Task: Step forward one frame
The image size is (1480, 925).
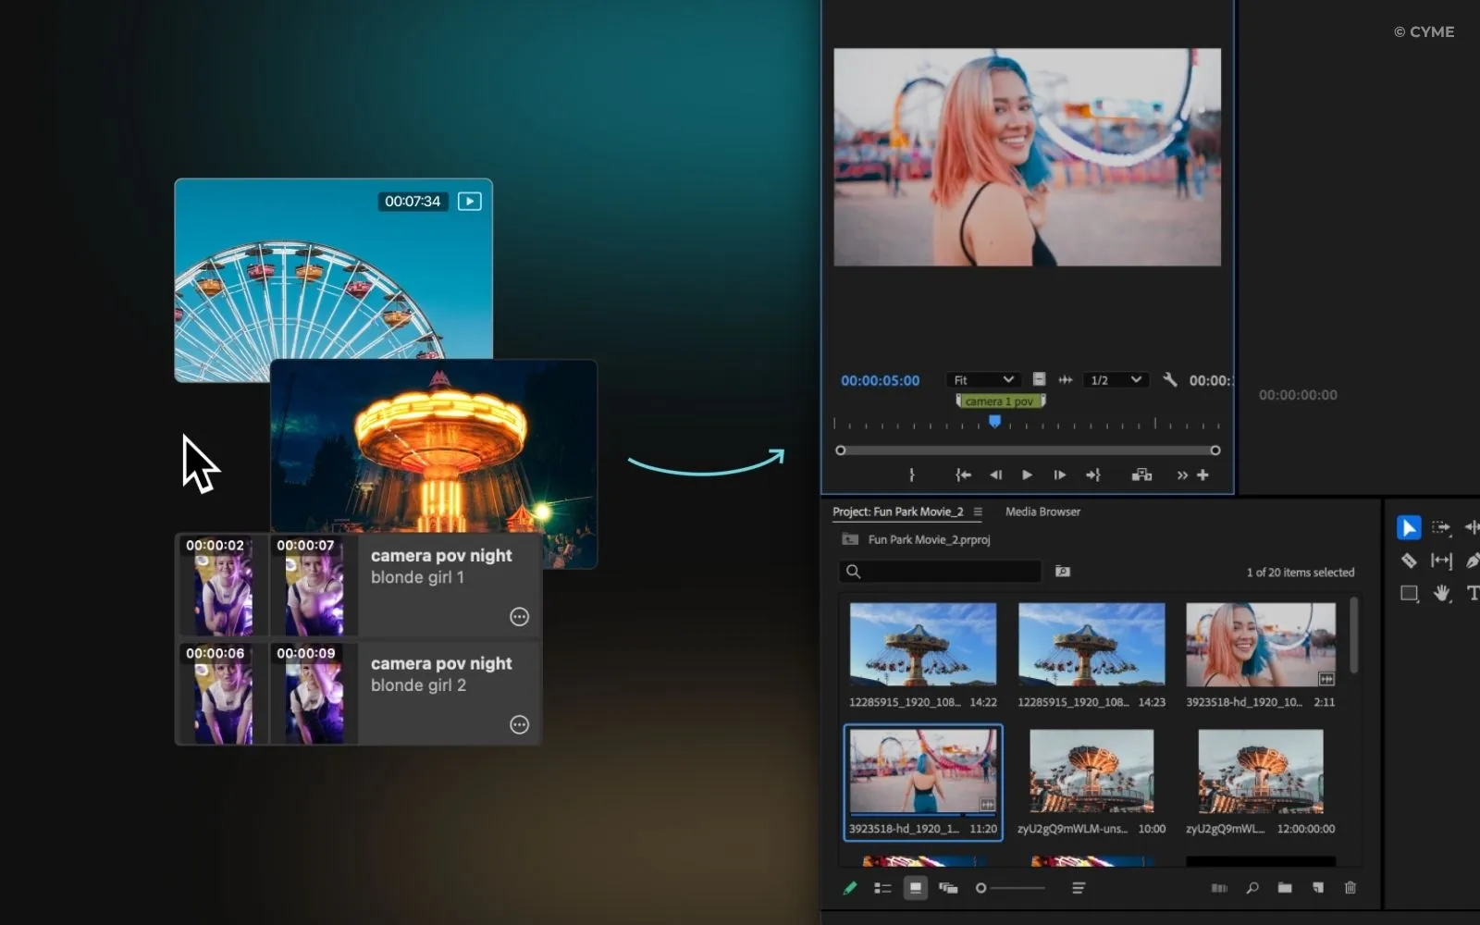Action: (x=1059, y=475)
